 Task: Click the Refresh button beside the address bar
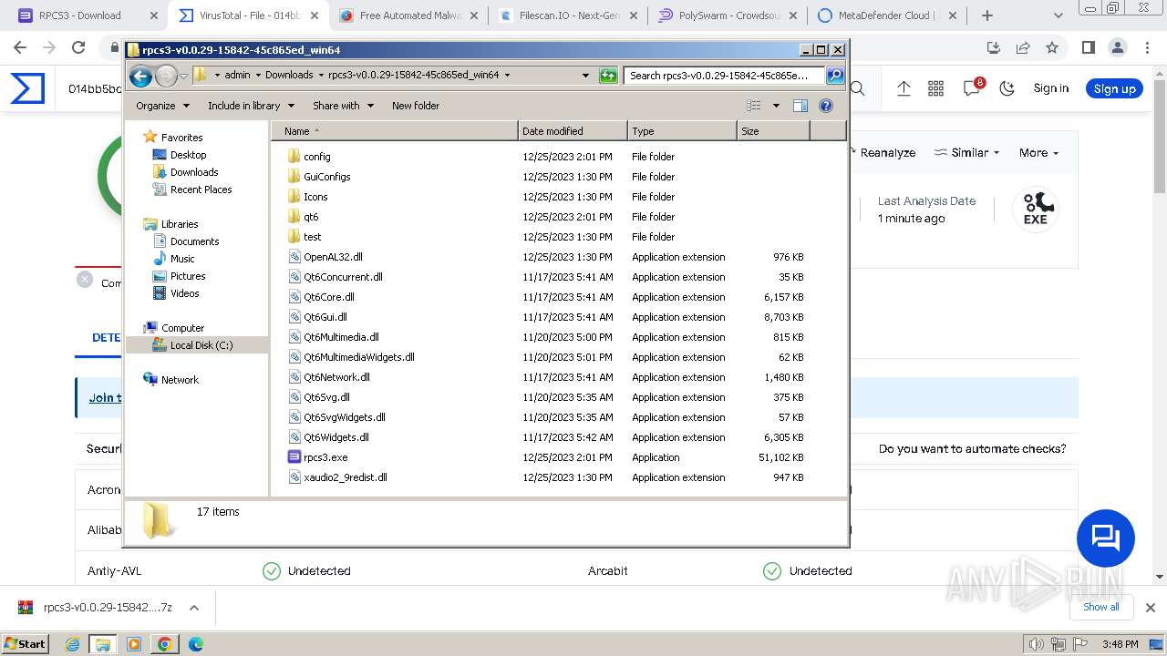coord(608,76)
